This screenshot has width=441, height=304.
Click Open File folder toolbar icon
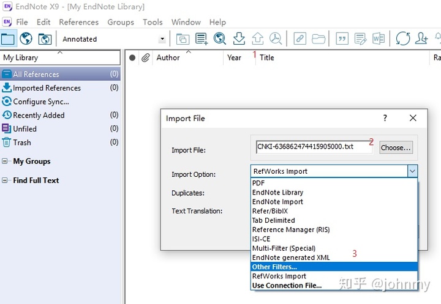pos(318,39)
